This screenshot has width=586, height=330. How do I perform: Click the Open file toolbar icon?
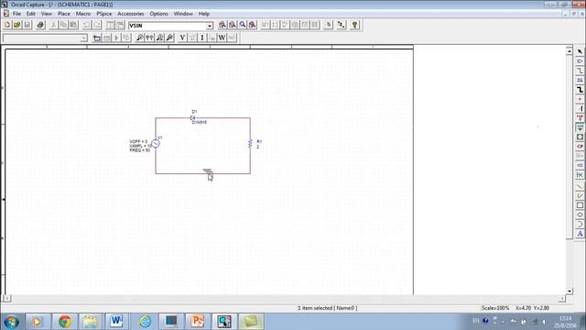(x=17, y=25)
